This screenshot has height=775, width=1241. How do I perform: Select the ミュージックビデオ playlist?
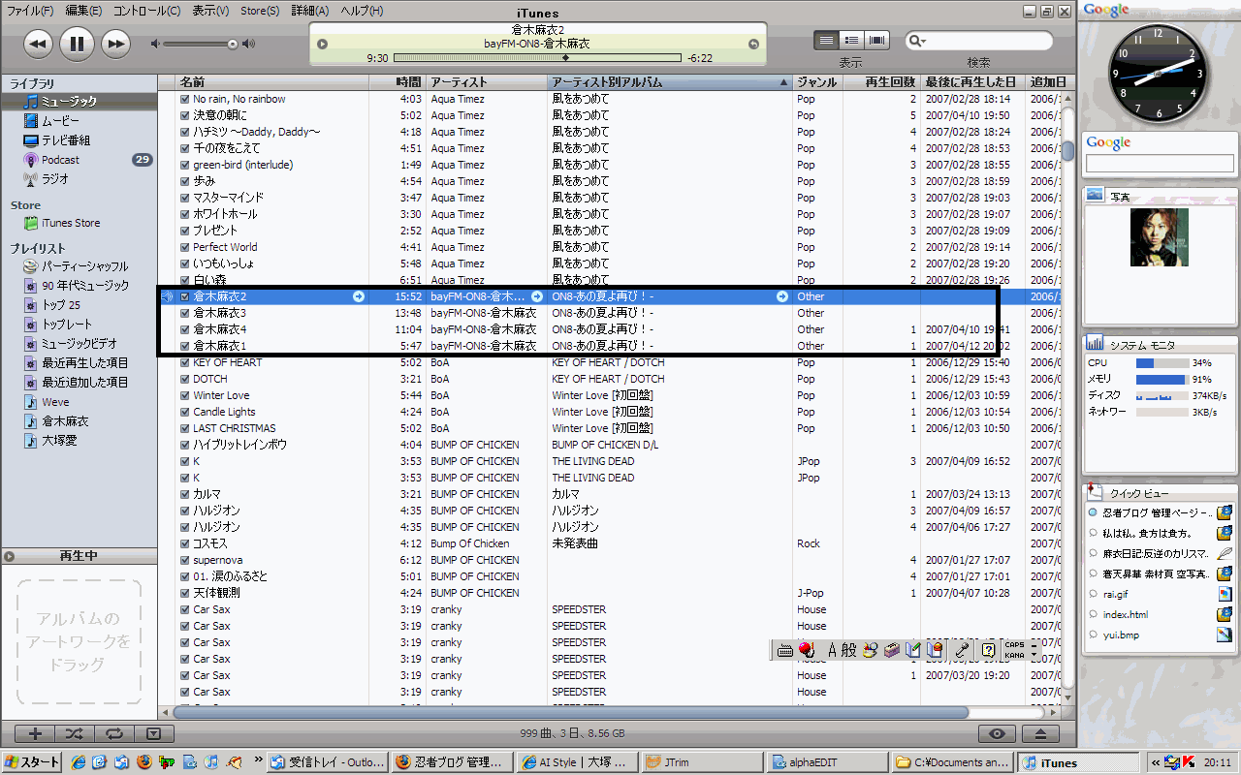pyautogui.click(x=79, y=344)
